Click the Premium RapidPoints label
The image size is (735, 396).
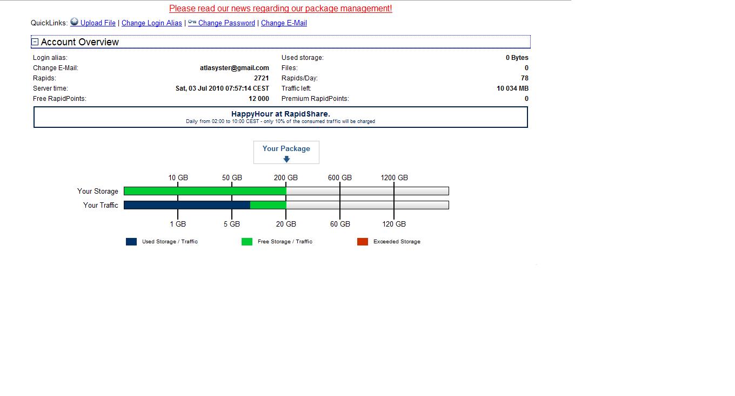pyautogui.click(x=315, y=99)
